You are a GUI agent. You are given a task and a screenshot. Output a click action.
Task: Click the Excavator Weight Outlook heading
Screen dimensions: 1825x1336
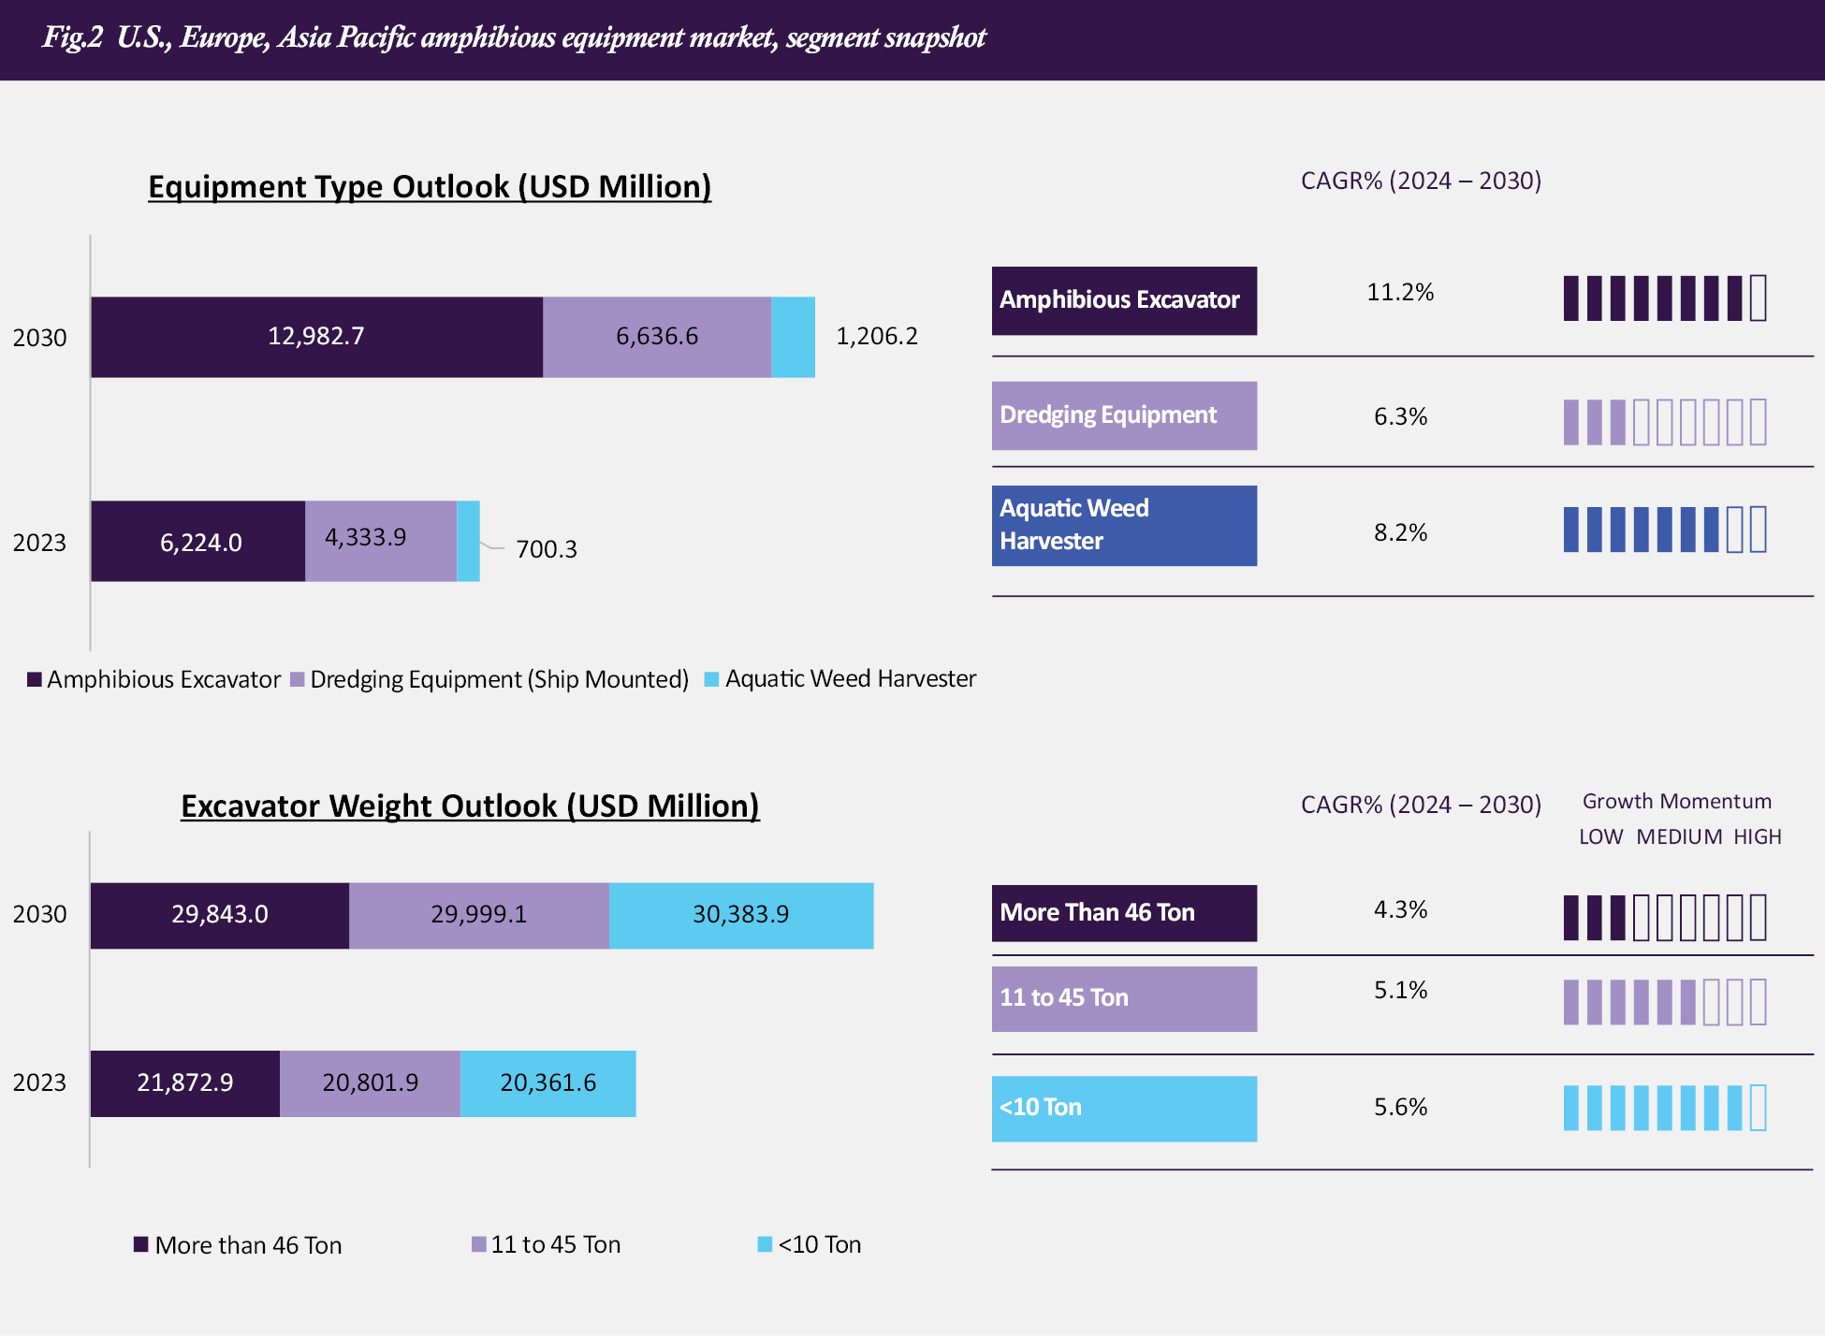coord(470,806)
